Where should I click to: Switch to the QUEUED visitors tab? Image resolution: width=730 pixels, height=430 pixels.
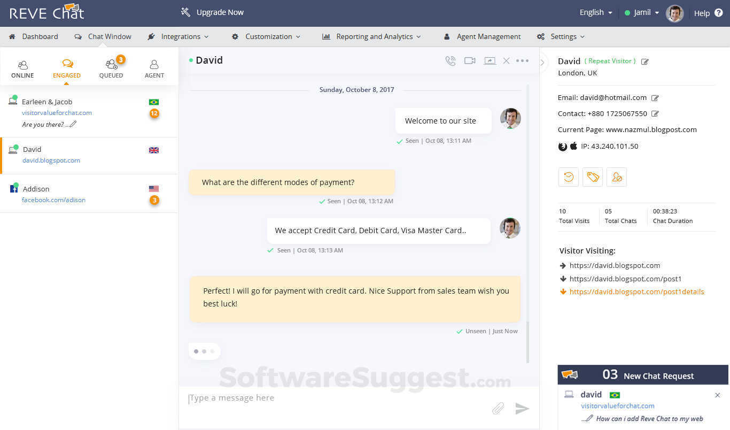coord(111,68)
